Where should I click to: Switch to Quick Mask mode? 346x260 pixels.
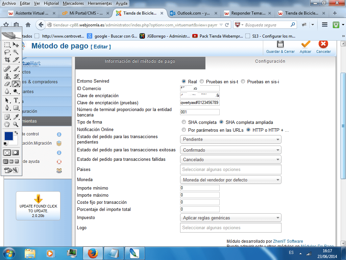pyautogui.click(x=16, y=153)
